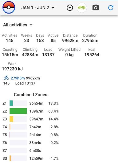
Task: Open the blue 279h5m ride total link
Action: click(x=18, y=78)
